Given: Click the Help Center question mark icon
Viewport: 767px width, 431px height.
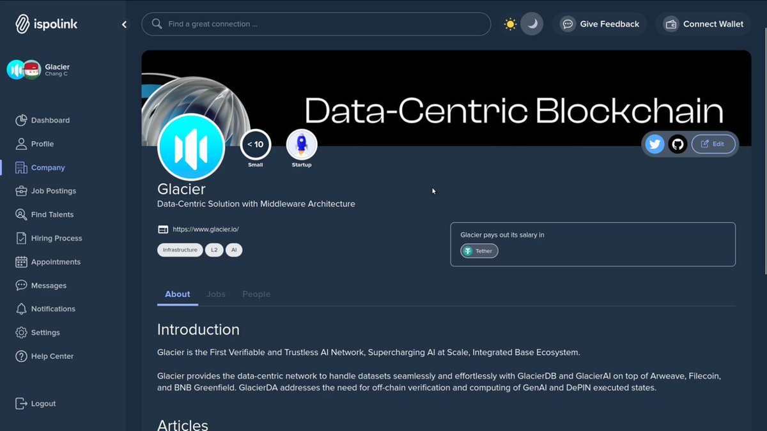Looking at the screenshot, I should [21, 356].
